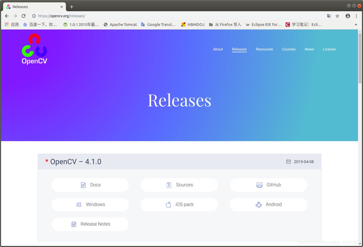The image size is (363, 247).
Task: Click the site information icon in address bar
Action: (34, 16)
